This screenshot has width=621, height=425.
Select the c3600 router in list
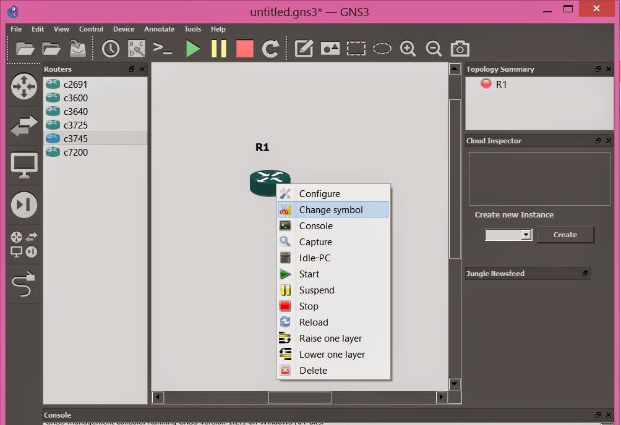(95, 98)
